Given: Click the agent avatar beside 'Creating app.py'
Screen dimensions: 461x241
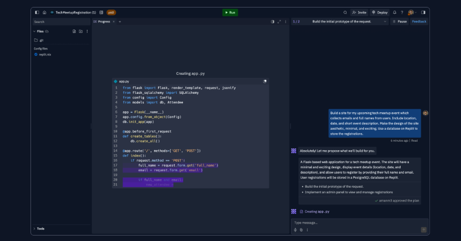Looking at the screenshot, I should pyautogui.click(x=293, y=212).
